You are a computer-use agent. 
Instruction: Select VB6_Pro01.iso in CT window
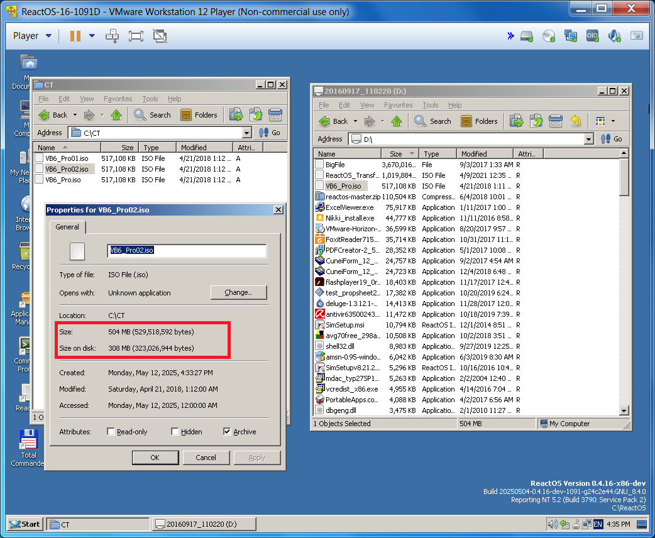[67, 158]
